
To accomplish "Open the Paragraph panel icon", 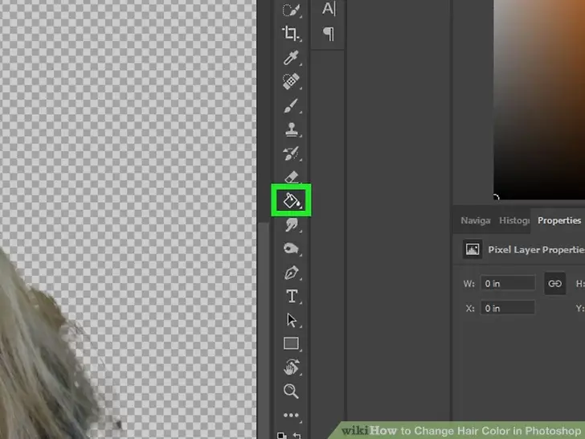I will click(x=328, y=34).
